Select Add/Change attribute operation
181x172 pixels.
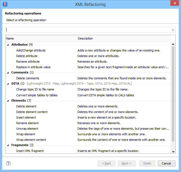[x=31, y=50]
